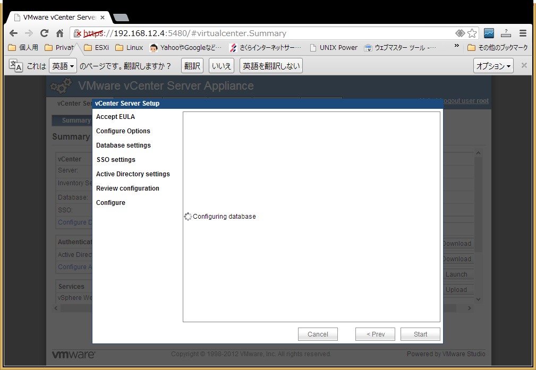Click the vertical scrollbar down arrow
The image size is (536, 370).
[x=478, y=299]
